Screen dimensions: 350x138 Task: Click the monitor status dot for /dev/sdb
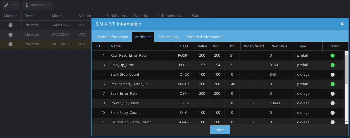(x=11, y=44)
